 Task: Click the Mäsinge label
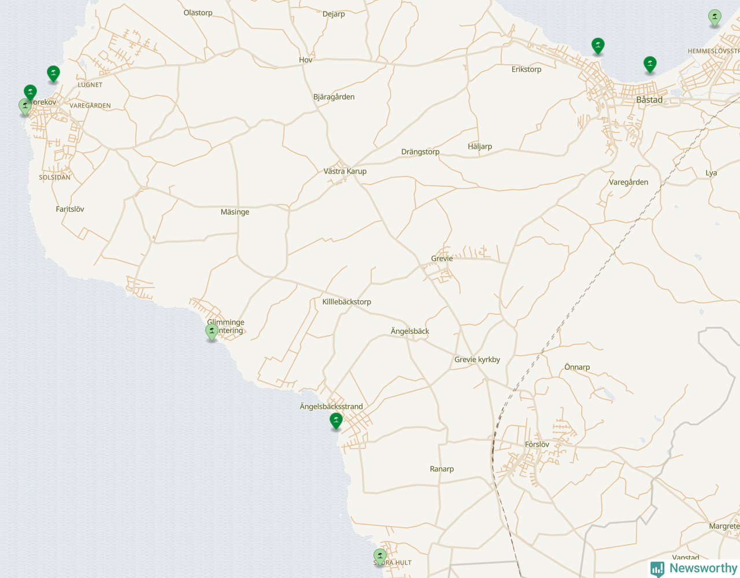(235, 212)
